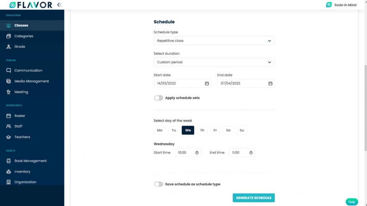Click the Start time input field
This screenshot has height=206, width=367.
tap(188, 152)
